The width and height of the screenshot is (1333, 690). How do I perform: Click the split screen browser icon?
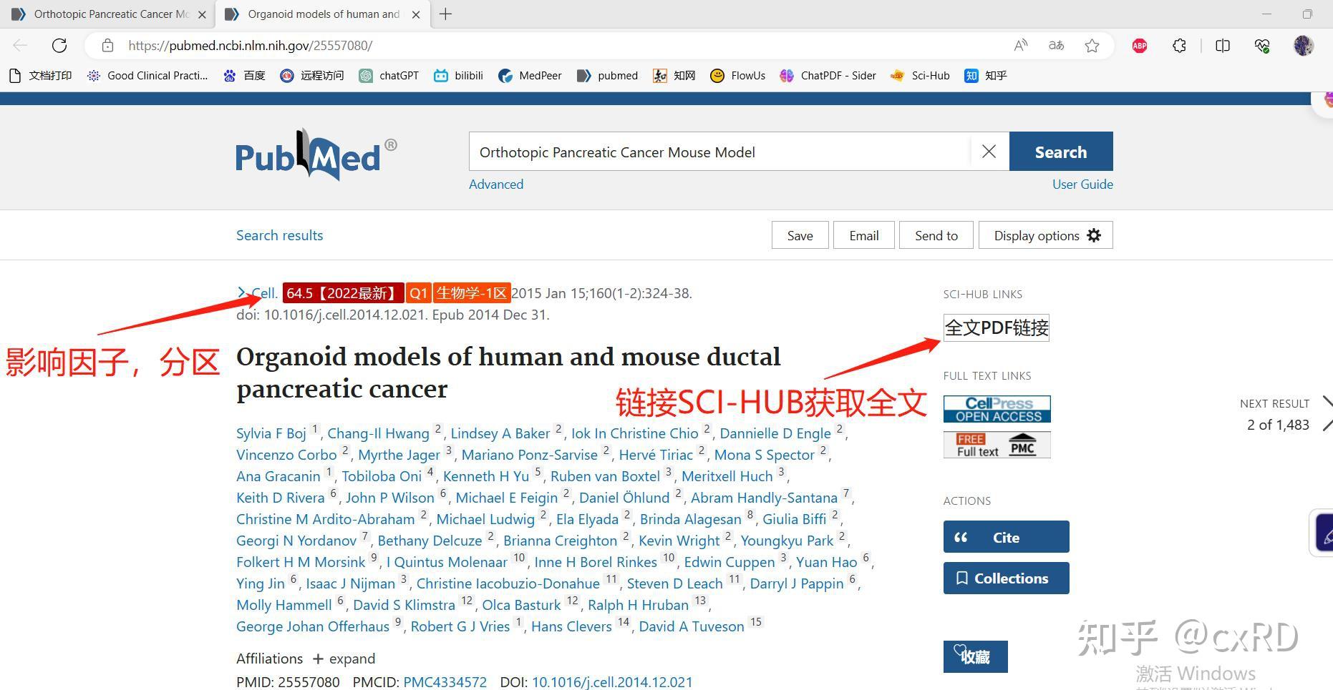point(1222,45)
